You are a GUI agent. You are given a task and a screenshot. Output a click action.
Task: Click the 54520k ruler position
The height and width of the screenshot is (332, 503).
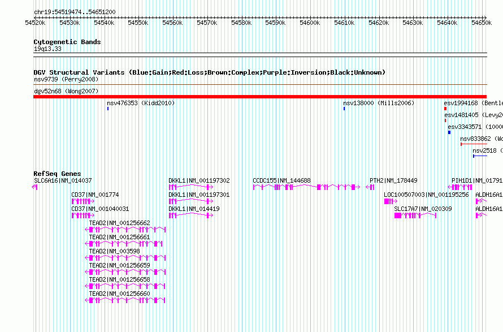[35, 23]
